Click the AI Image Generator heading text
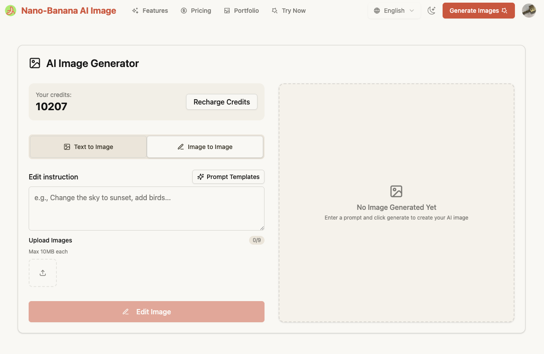Image resolution: width=544 pixels, height=354 pixels. coord(93,63)
